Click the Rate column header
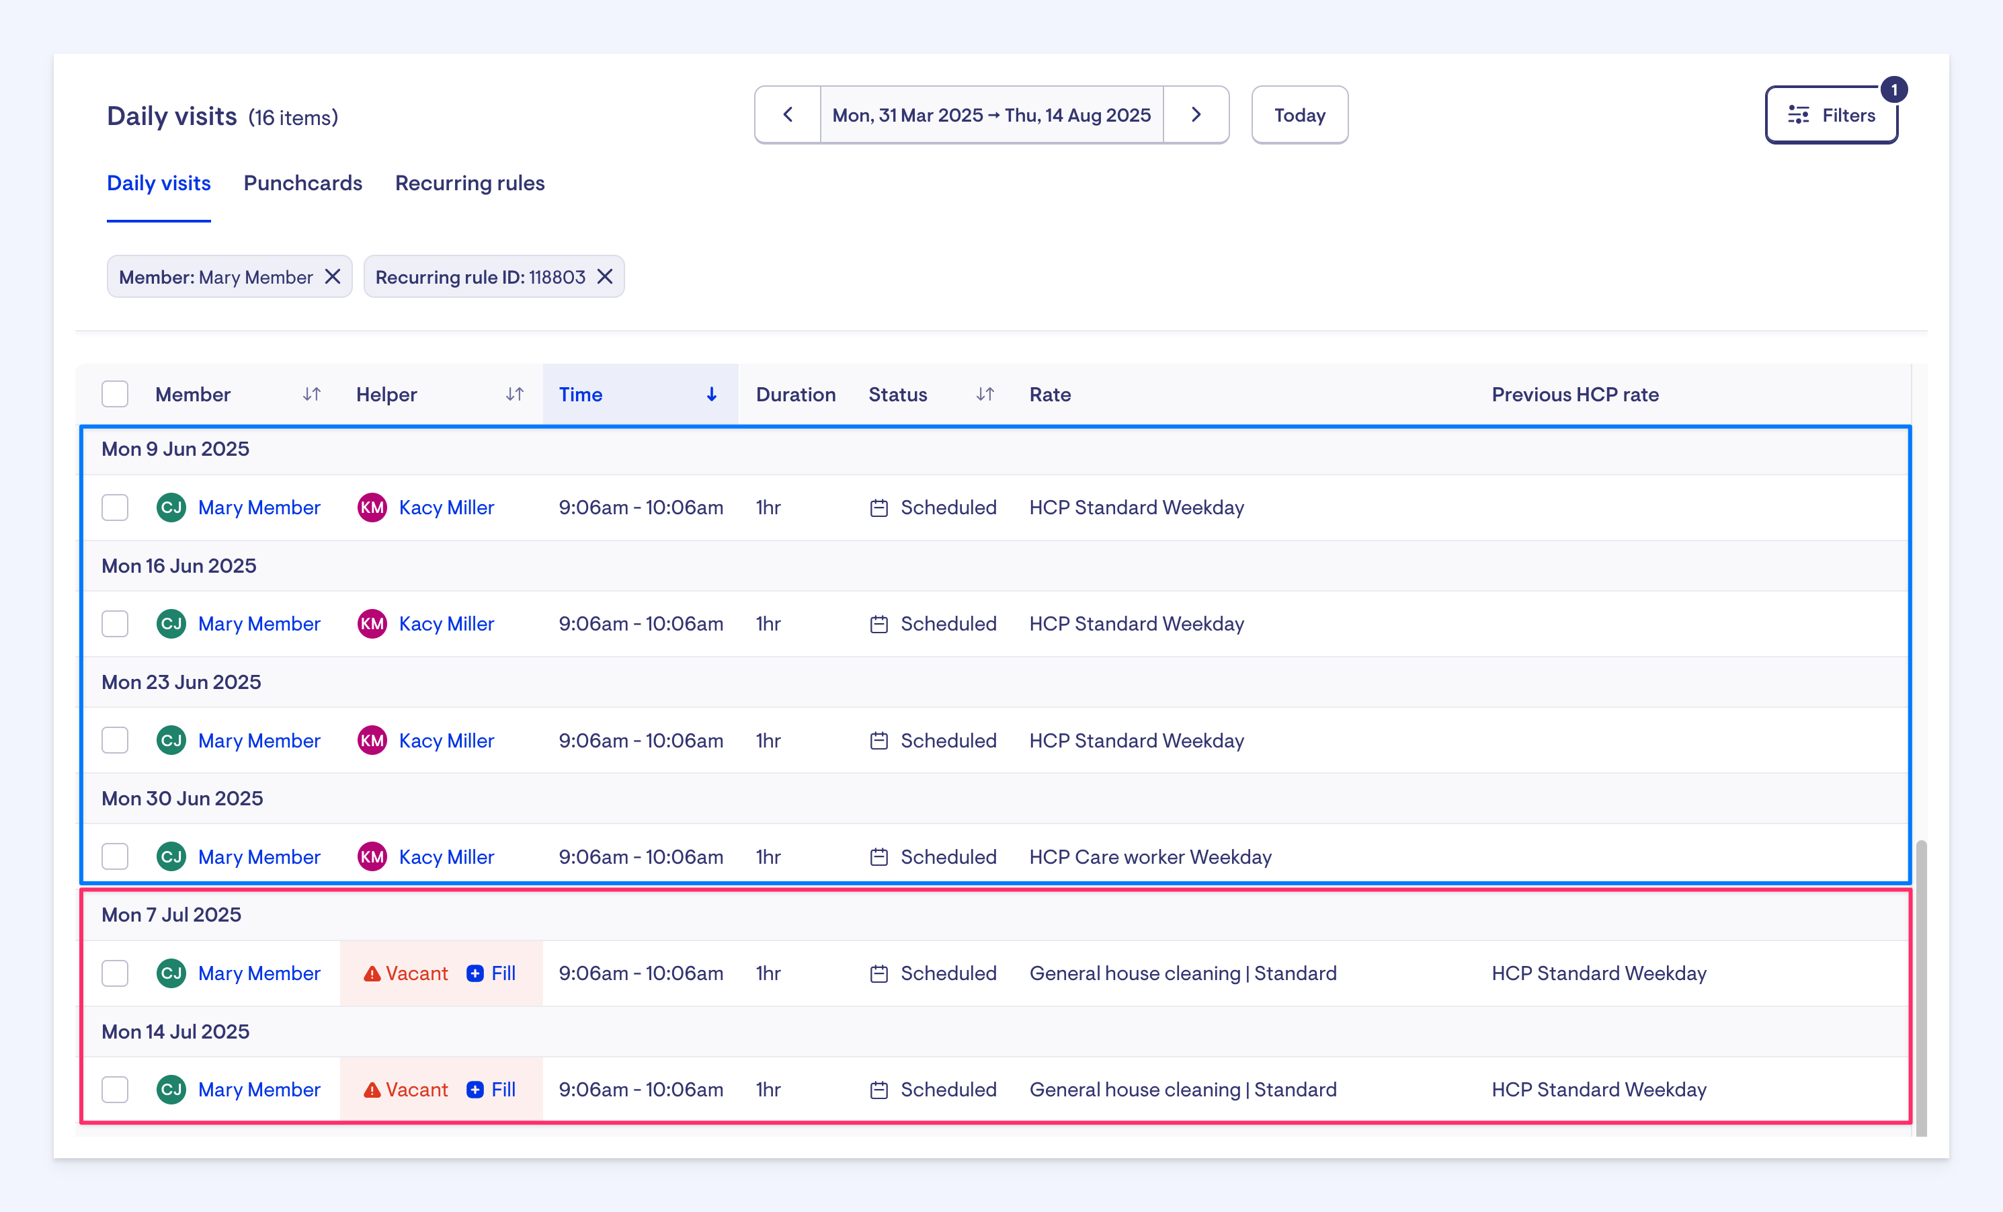This screenshot has width=2003, height=1212. [x=1051, y=394]
